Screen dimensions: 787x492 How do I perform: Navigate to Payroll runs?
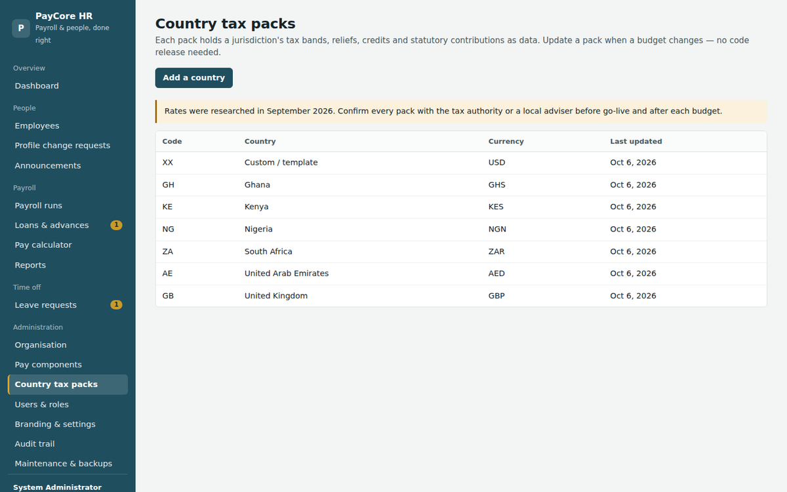pos(68,205)
